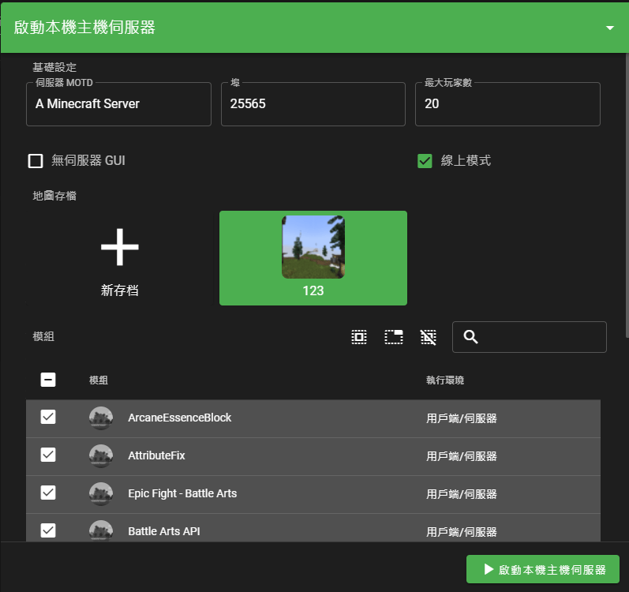Uncheck Epic Fight - Battle Arts checkbox
Image resolution: width=629 pixels, height=592 pixels.
pyautogui.click(x=48, y=493)
